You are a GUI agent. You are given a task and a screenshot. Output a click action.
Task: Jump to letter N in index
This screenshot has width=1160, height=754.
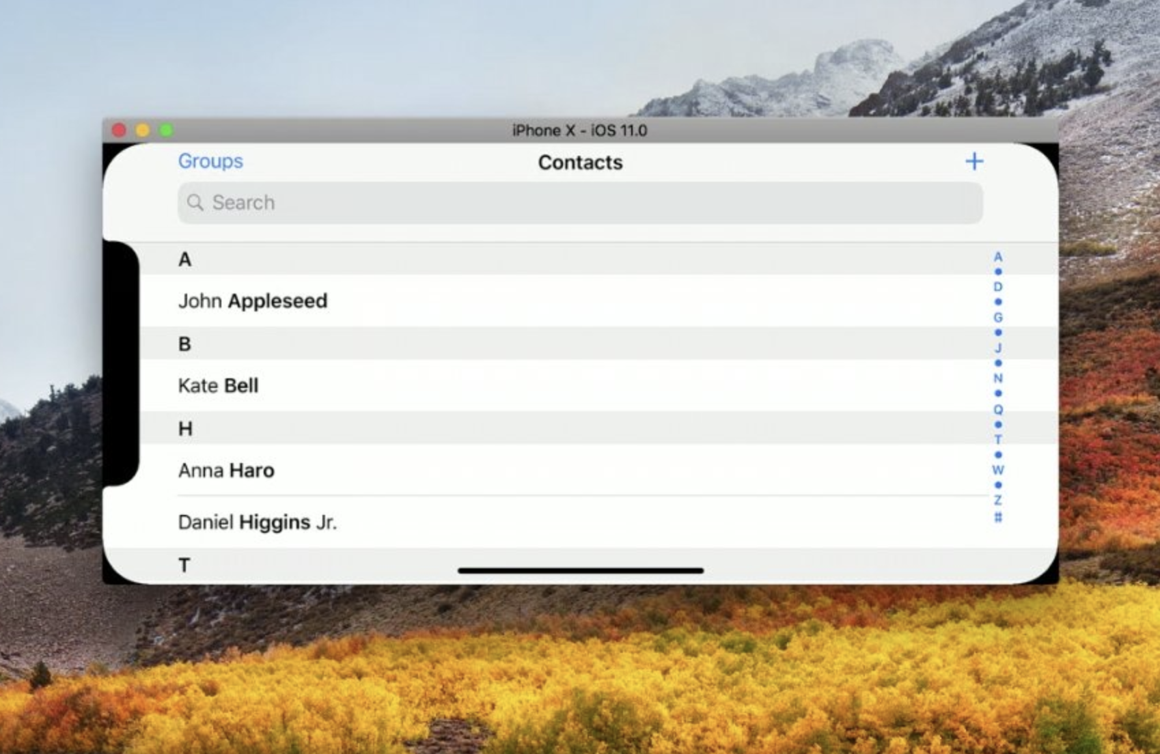click(x=998, y=378)
